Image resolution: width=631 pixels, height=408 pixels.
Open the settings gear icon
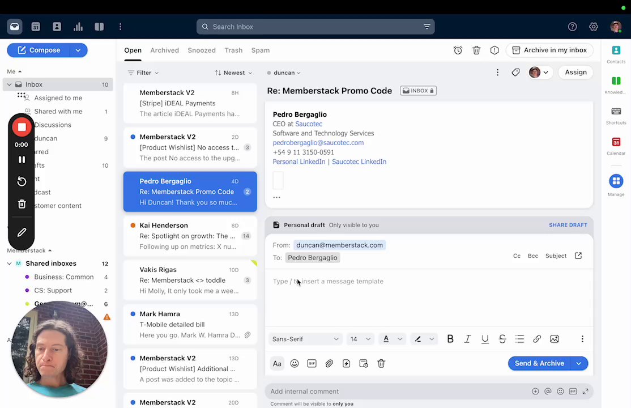(594, 27)
